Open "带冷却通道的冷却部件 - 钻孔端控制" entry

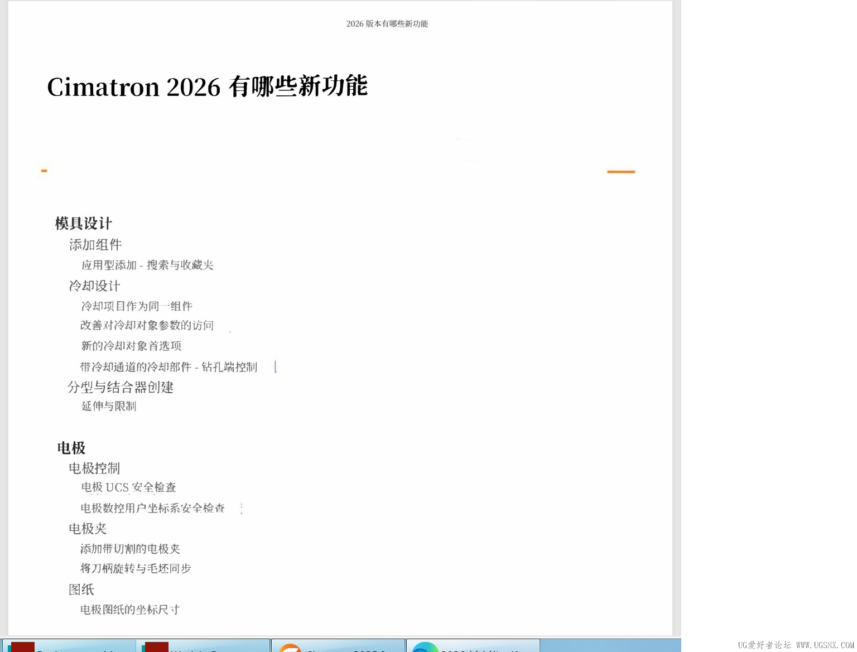point(168,367)
